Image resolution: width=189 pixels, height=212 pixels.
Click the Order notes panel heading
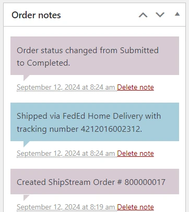pos(36,15)
